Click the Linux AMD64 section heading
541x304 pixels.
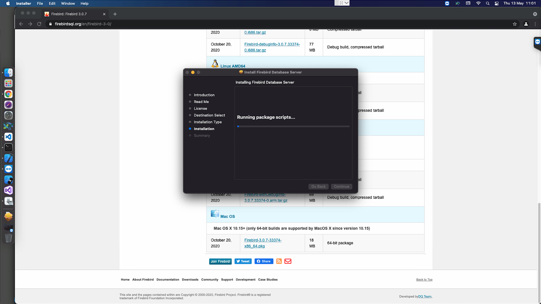233,66
